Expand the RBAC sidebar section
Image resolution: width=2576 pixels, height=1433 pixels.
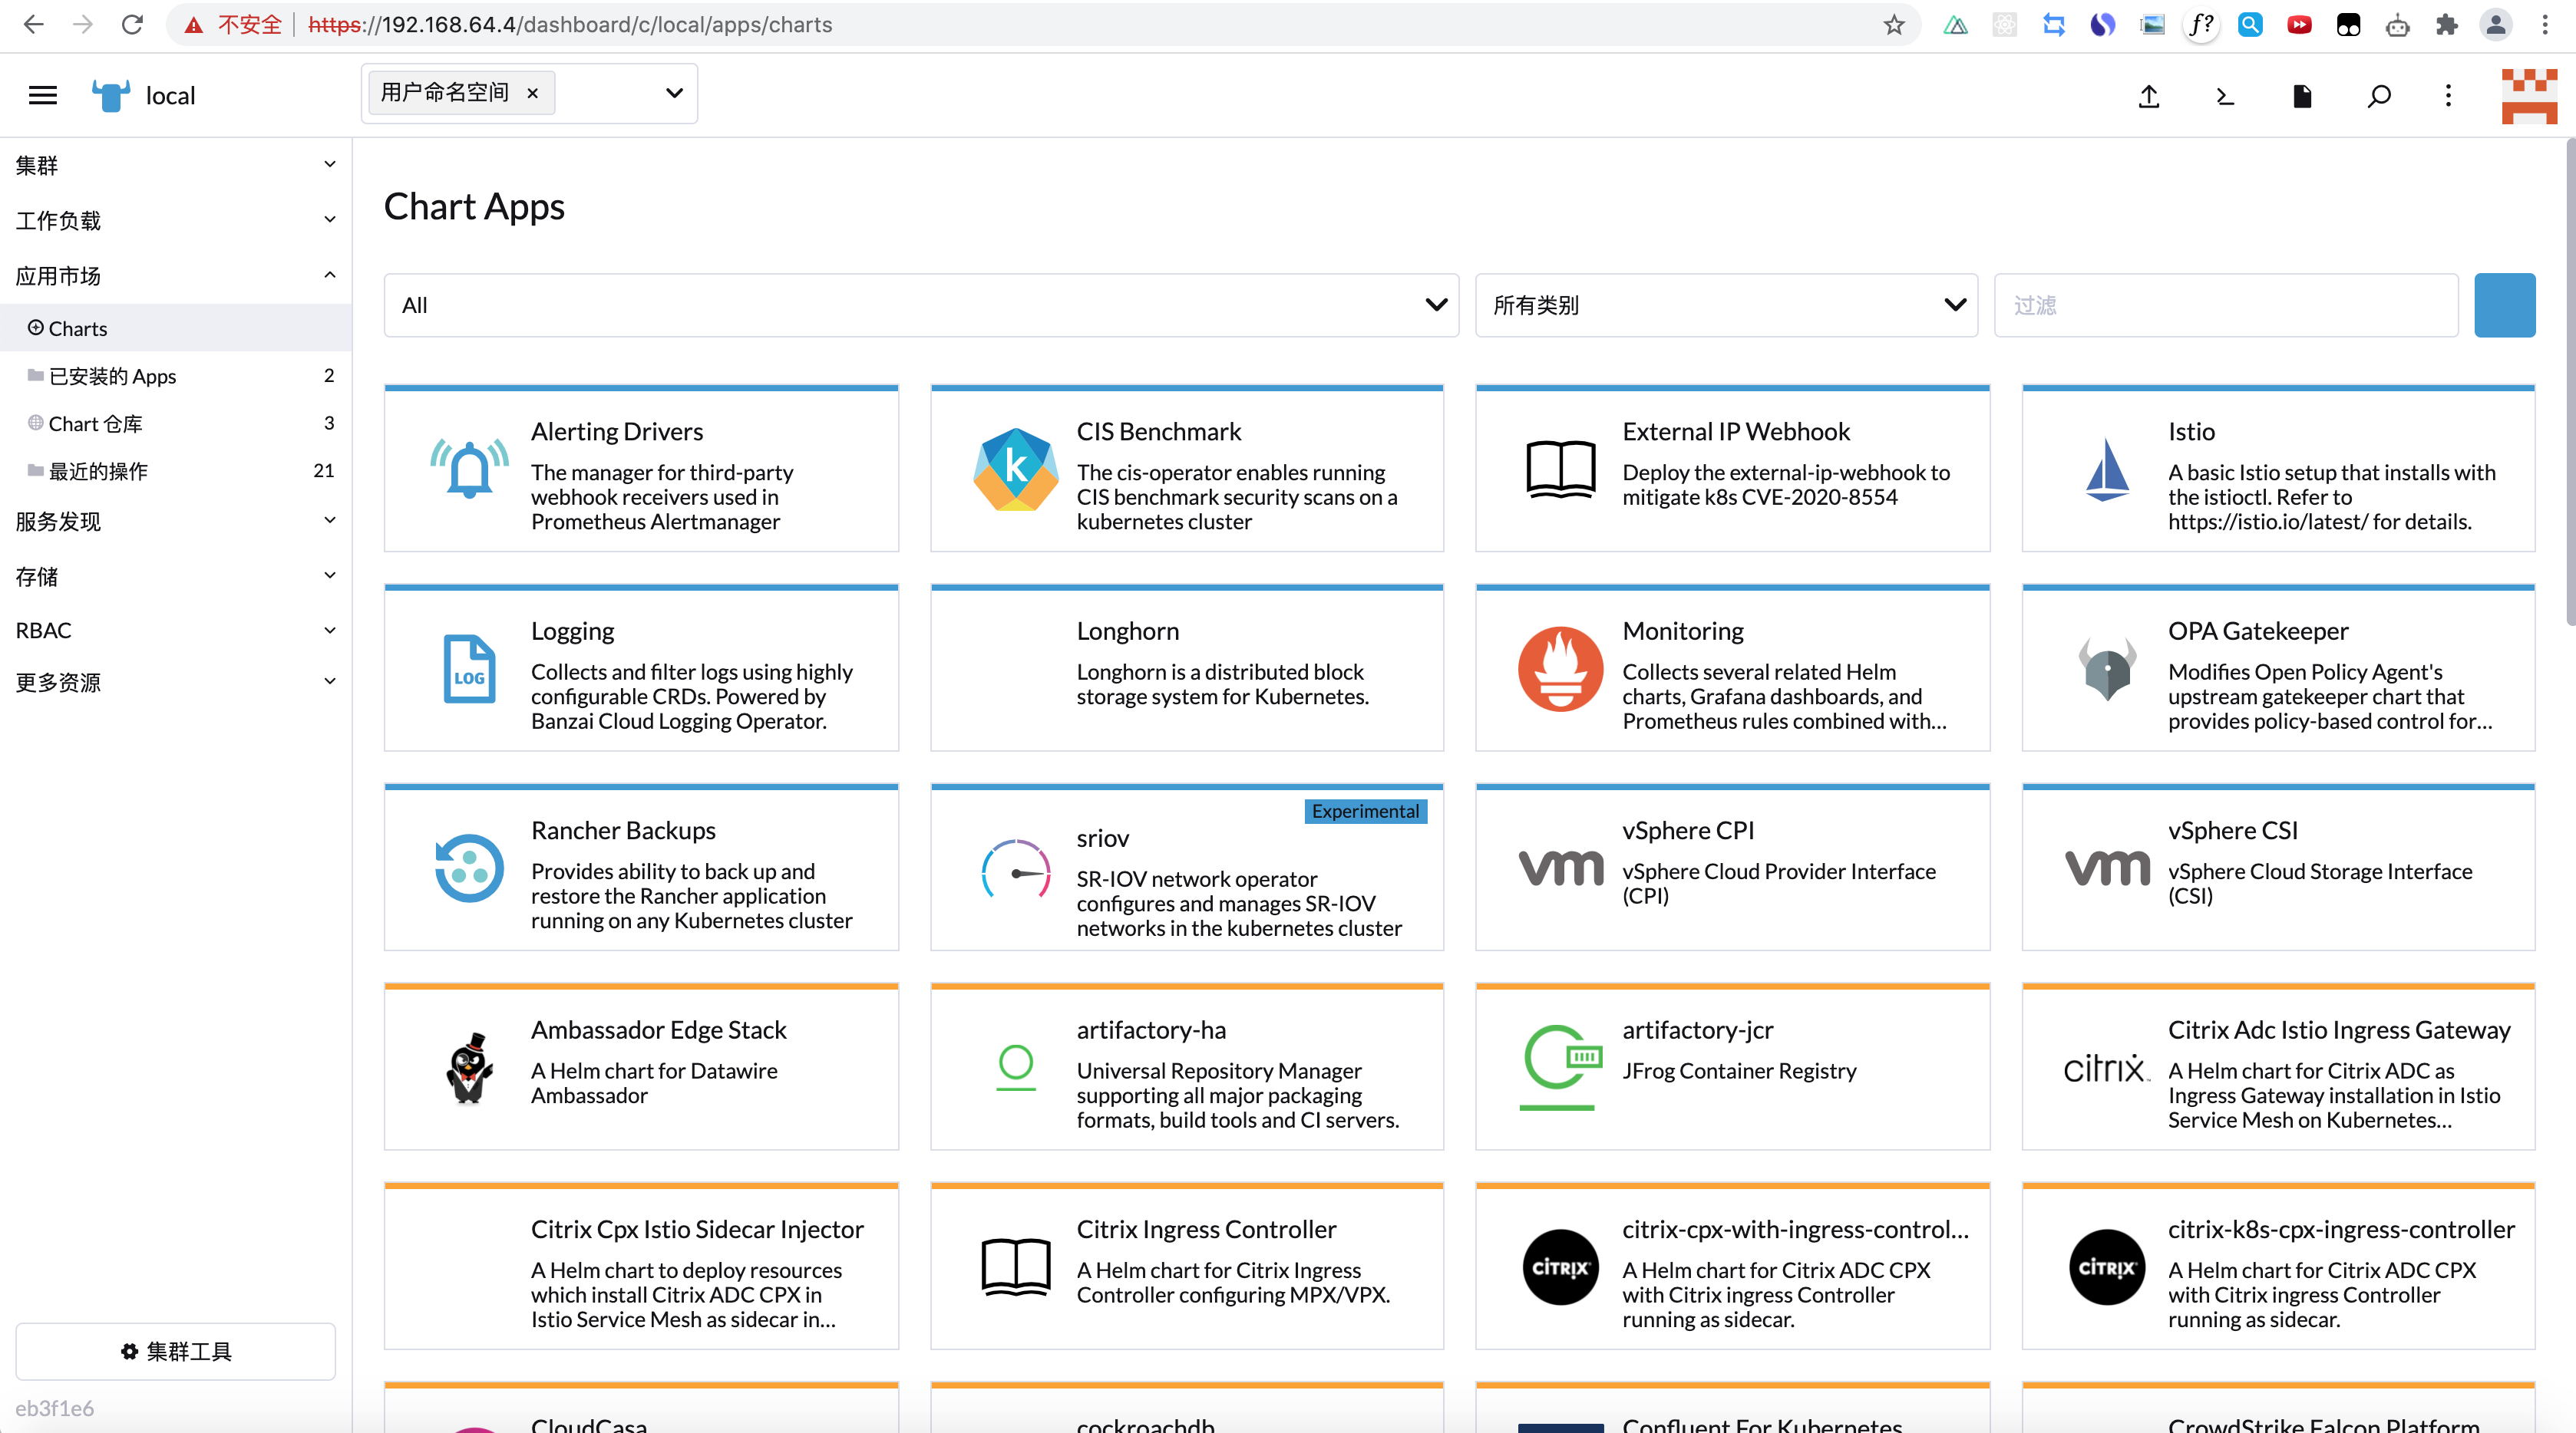tap(175, 630)
